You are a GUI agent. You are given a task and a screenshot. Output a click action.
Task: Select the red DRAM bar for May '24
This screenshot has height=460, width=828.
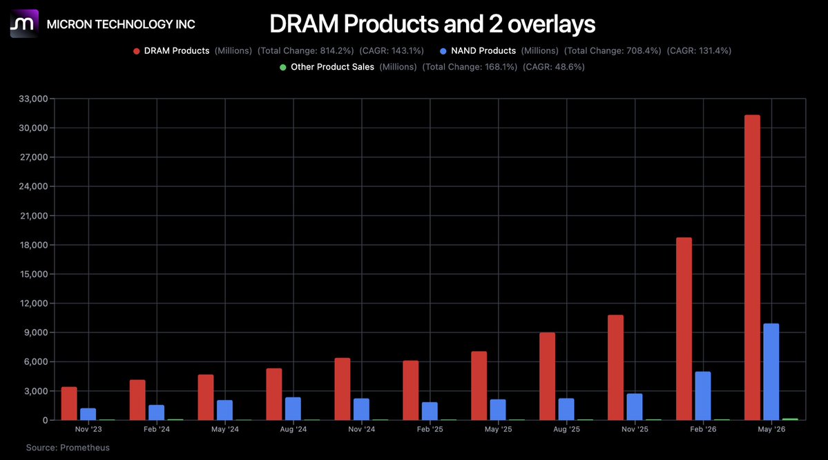206,397
